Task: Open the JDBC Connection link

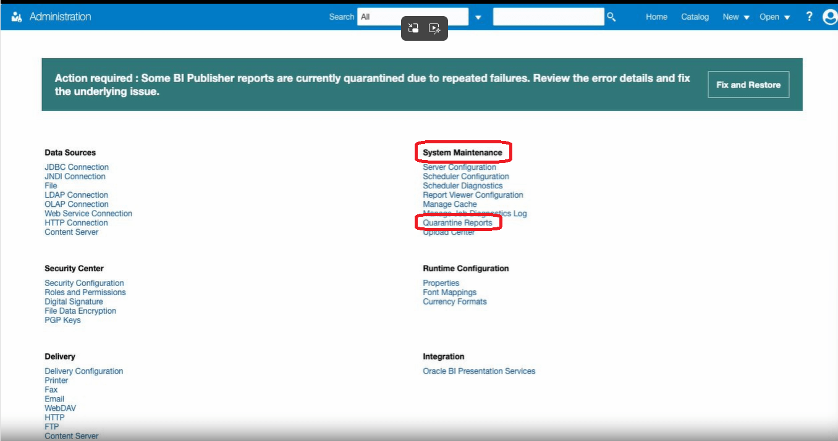Action: click(x=77, y=167)
